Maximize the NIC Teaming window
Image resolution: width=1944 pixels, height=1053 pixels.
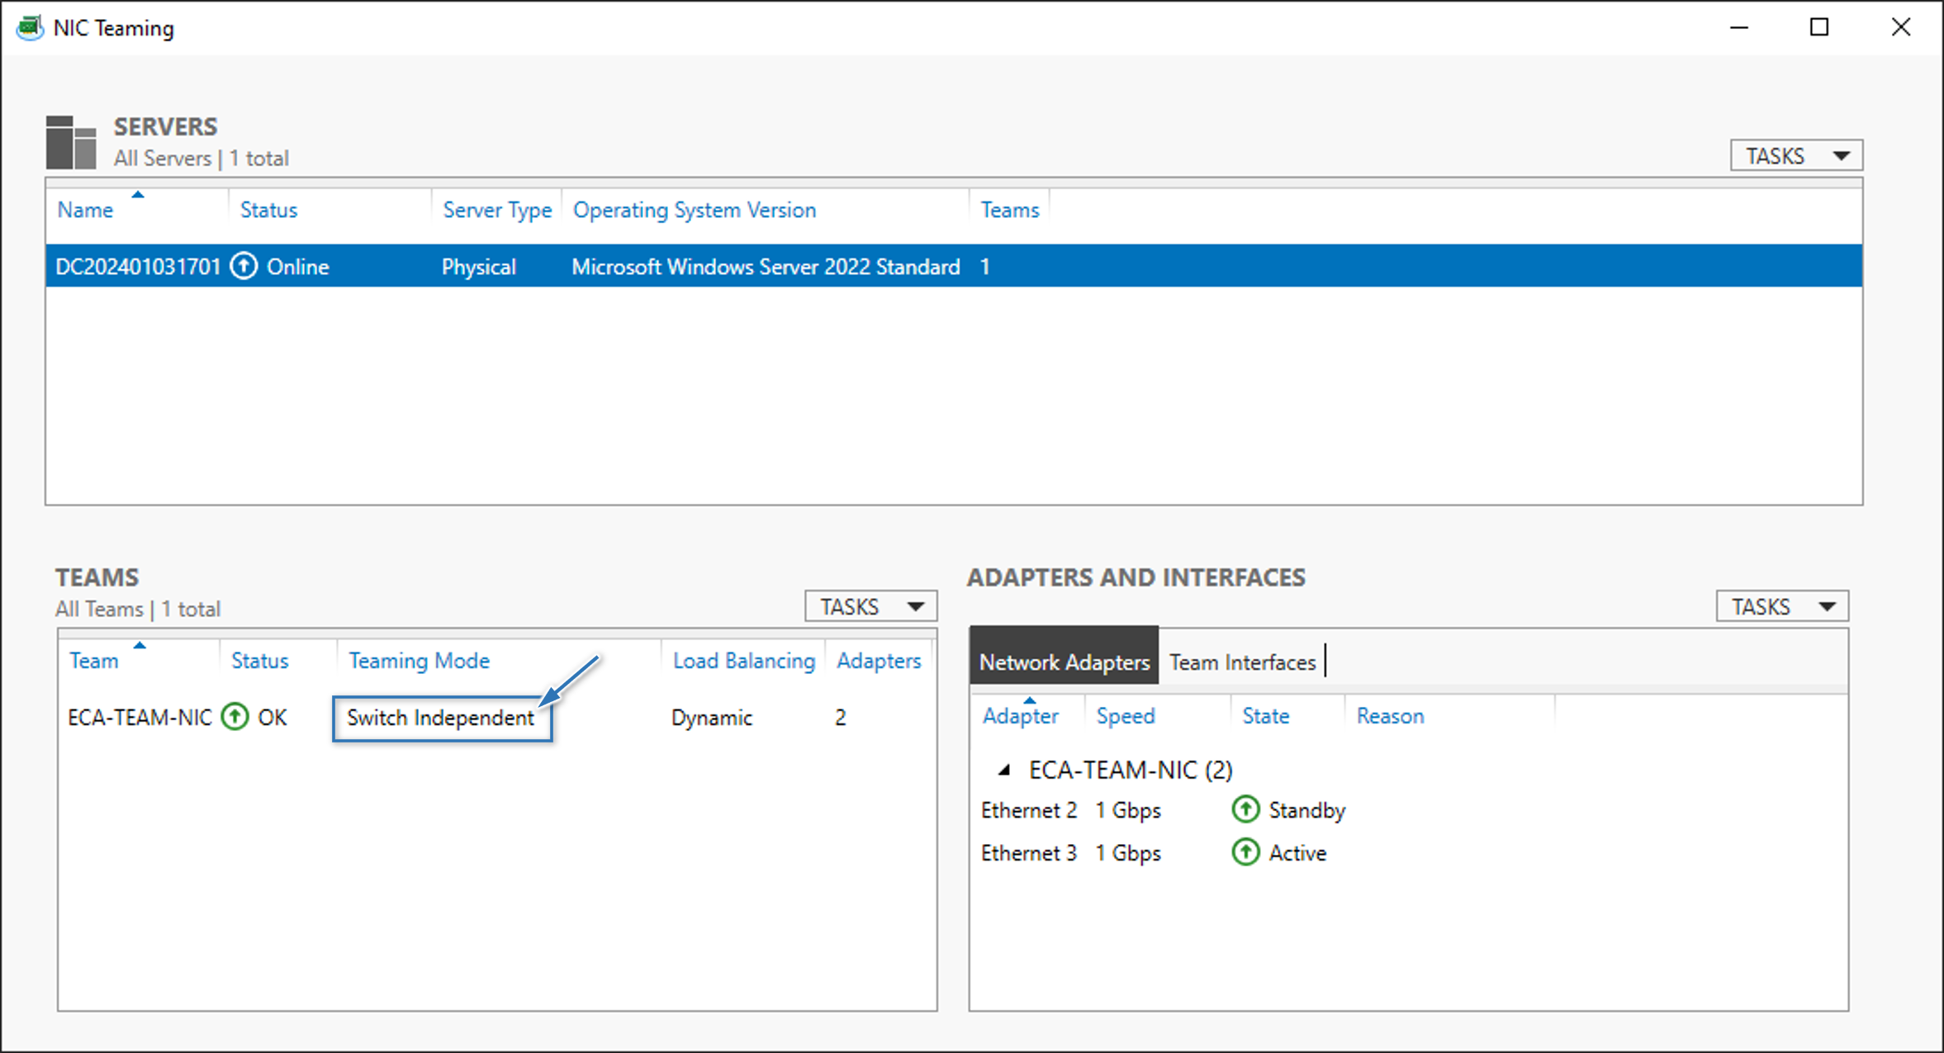[1818, 27]
